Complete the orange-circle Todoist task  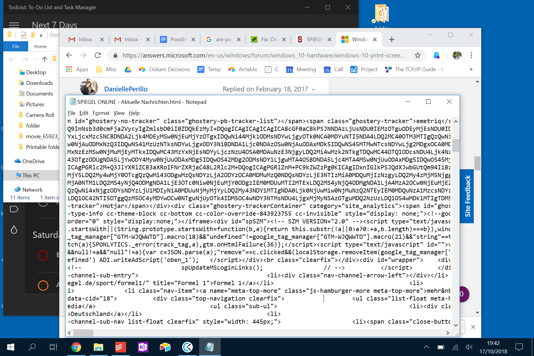(x=43, y=285)
